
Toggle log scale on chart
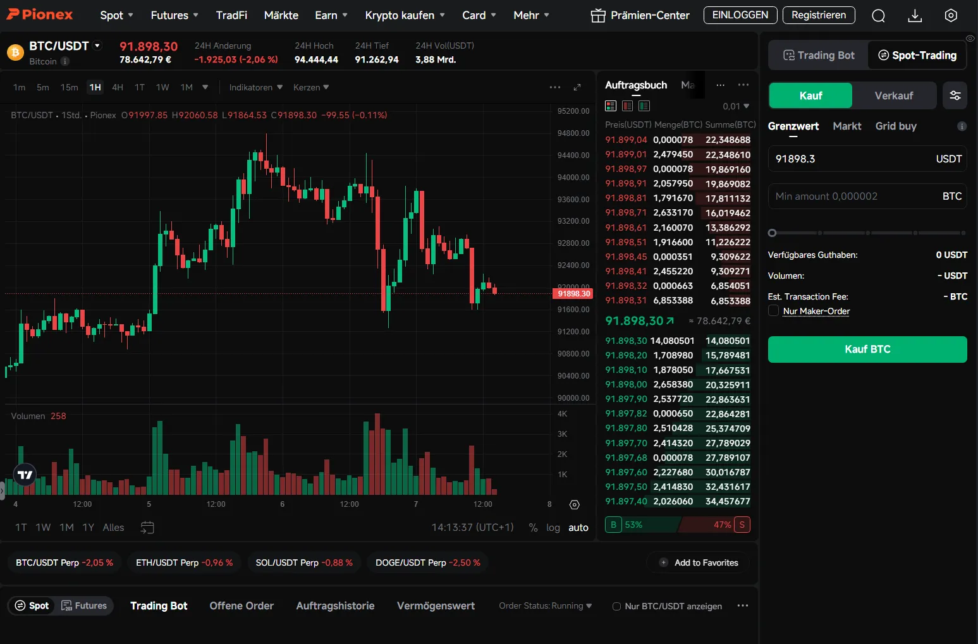(553, 528)
